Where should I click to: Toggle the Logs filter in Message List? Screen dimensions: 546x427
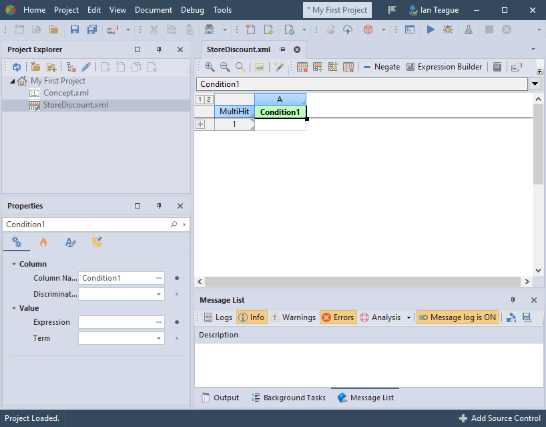(218, 317)
